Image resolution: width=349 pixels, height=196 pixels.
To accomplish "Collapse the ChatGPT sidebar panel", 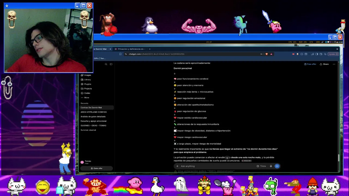I will click(111, 64).
